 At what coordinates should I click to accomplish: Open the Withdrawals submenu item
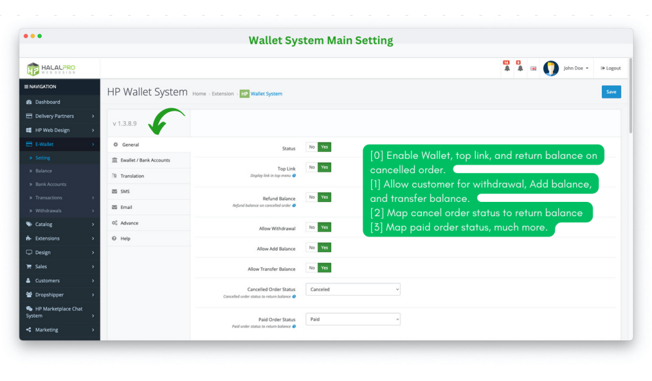pyautogui.click(x=48, y=211)
